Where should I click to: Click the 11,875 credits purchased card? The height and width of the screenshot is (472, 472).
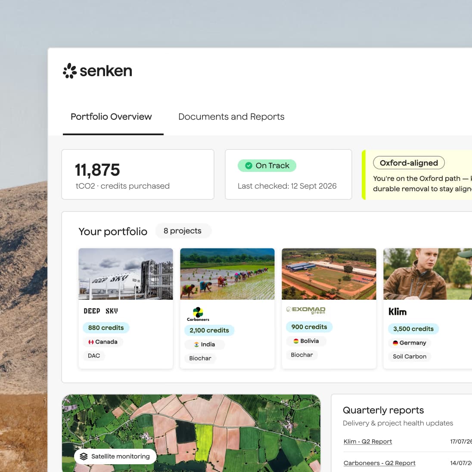point(137,174)
